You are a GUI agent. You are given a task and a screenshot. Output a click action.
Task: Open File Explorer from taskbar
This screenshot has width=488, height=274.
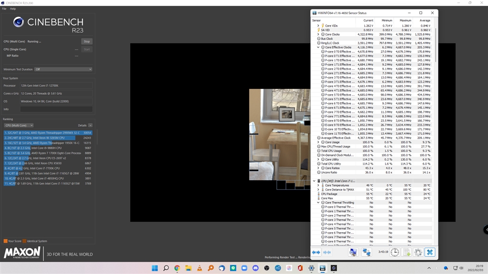pyautogui.click(x=188, y=268)
